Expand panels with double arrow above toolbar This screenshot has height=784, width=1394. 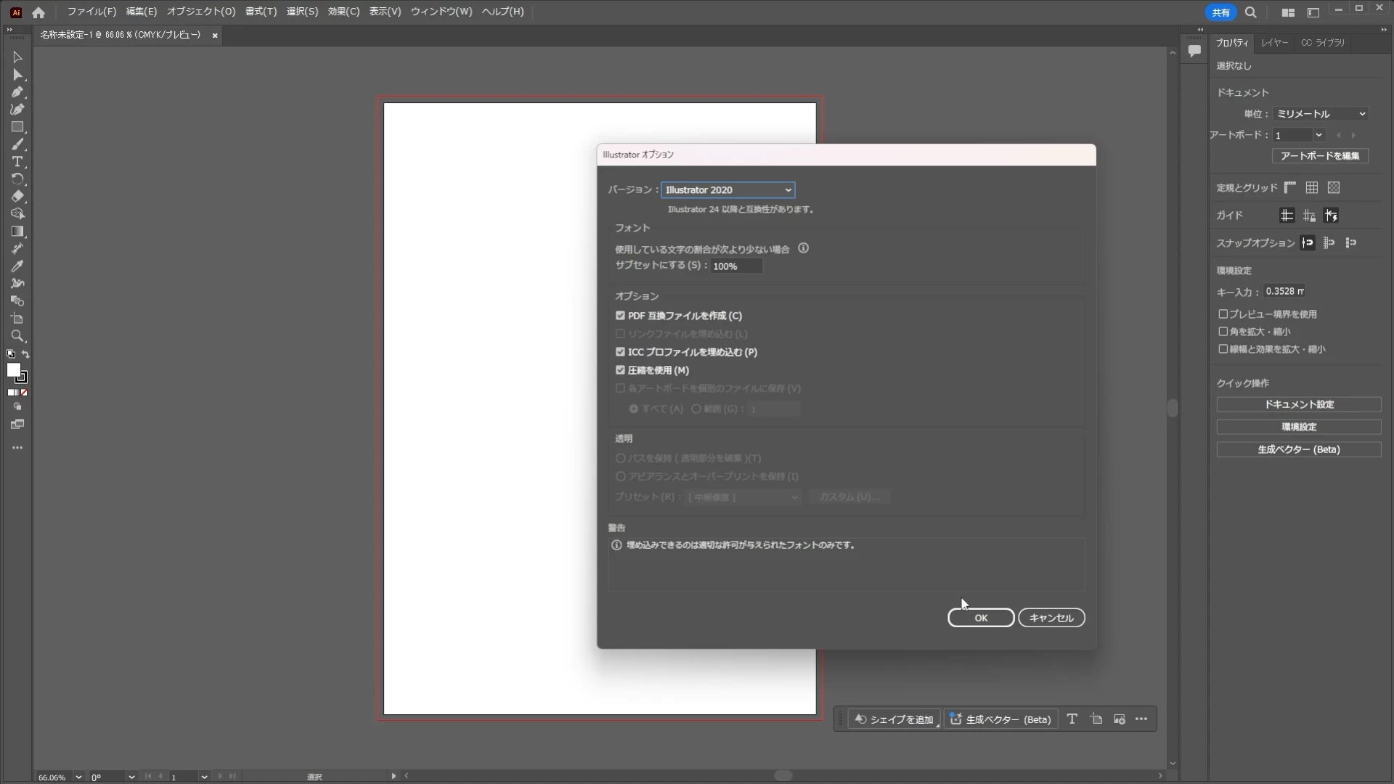pos(9,30)
